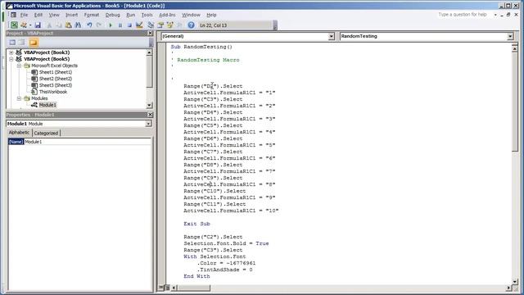Image resolution: width=524 pixels, height=295 pixels.
Task: Select Sheet1 (Sheet1) in project tree
Action: click(x=56, y=72)
